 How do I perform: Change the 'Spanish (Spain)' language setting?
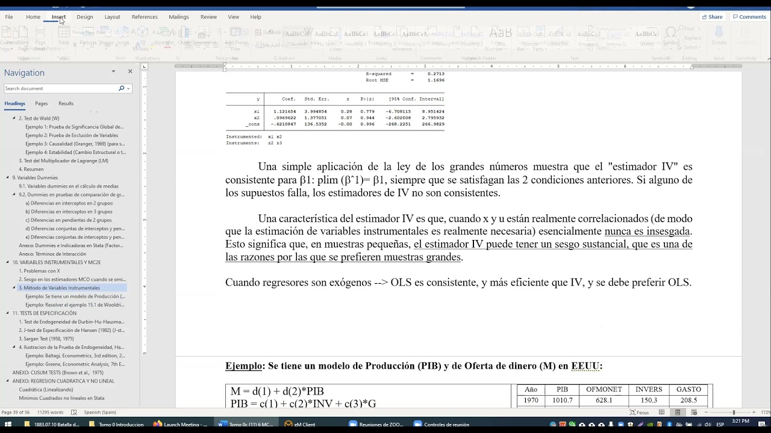[x=100, y=412]
